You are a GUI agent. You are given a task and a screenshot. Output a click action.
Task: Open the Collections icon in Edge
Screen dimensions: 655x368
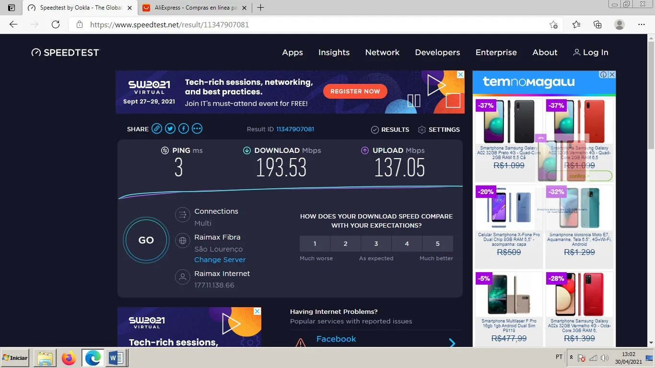(597, 24)
